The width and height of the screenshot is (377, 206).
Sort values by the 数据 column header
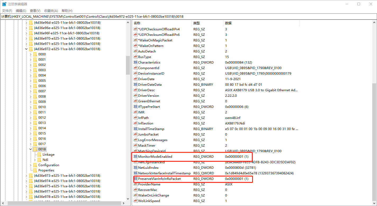tap(262, 23)
